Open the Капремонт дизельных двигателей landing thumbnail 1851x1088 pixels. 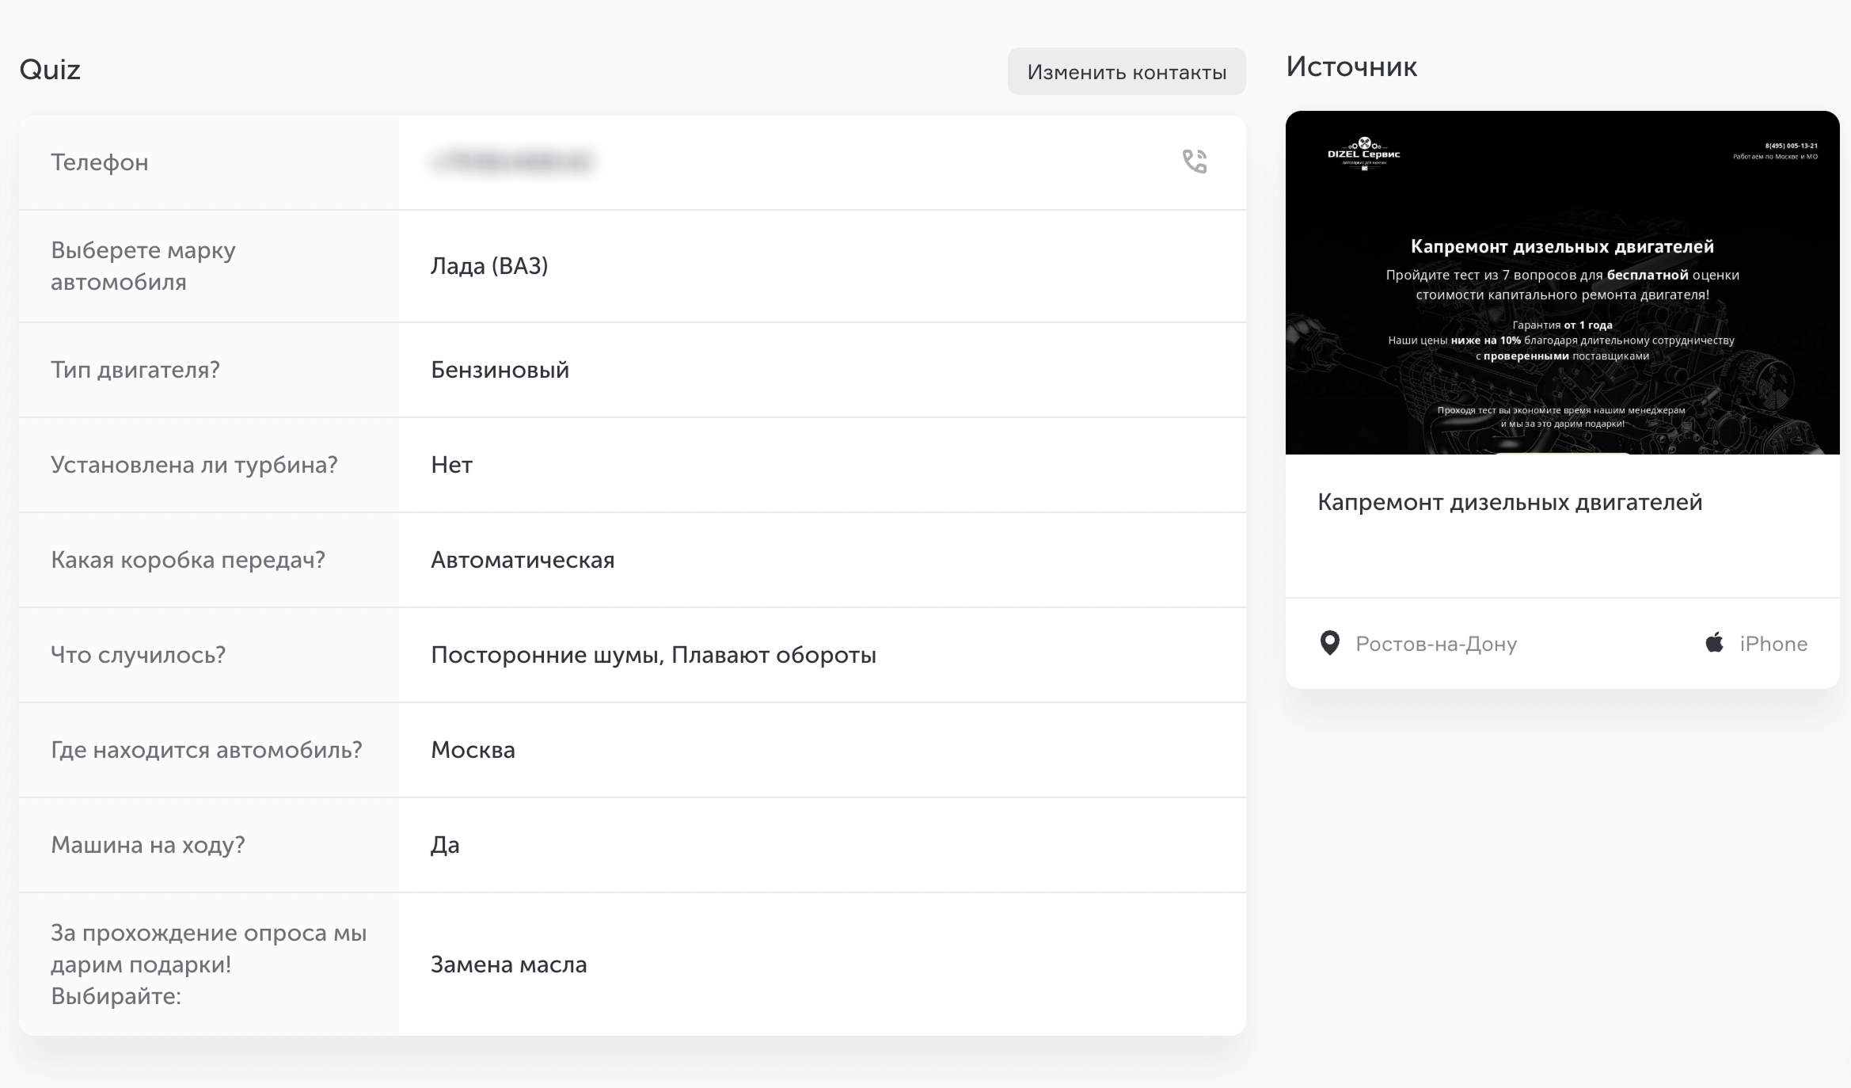[1562, 283]
